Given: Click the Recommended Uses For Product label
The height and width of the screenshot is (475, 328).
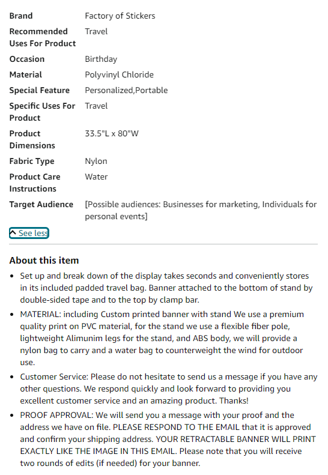Looking at the screenshot, I should (x=43, y=37).
